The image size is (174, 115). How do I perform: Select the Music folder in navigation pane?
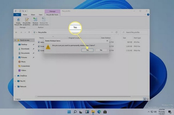[23, 62]
